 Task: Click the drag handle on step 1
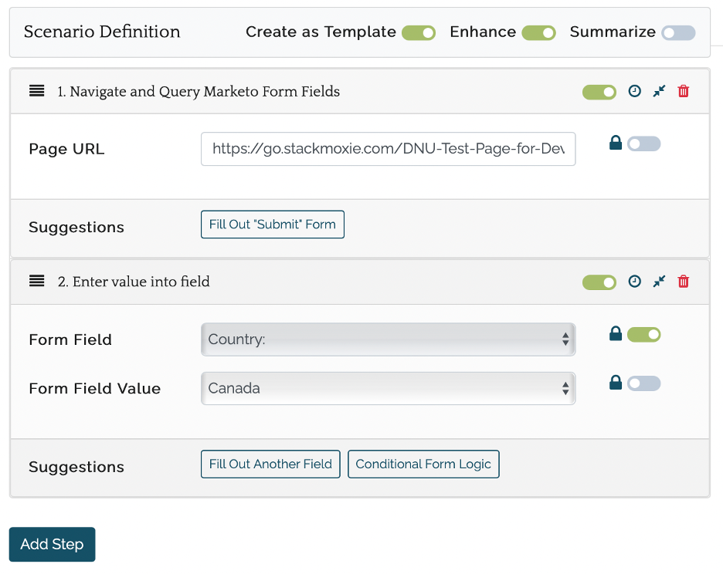point(36,91)
